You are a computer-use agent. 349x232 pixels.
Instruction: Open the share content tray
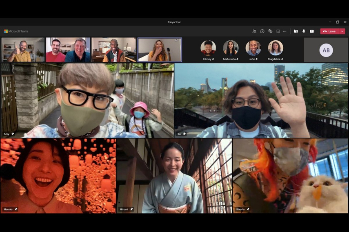(x=312, y=31)
